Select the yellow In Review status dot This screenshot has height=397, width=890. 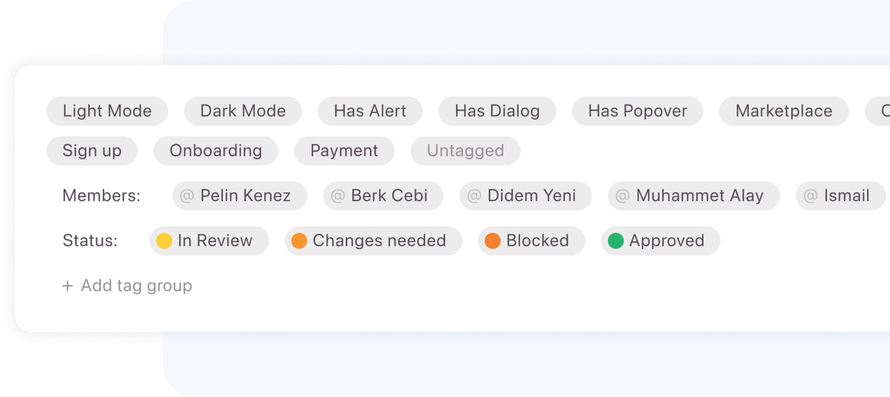(x=165, y=240)
